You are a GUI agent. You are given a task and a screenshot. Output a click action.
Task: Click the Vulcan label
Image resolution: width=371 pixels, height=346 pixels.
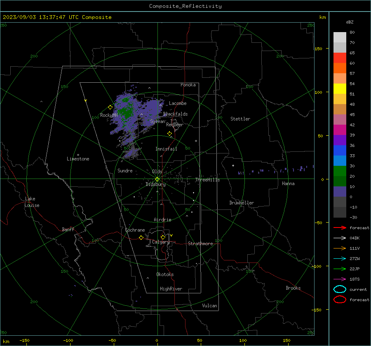pyautogui.click(x=209, y=306)
